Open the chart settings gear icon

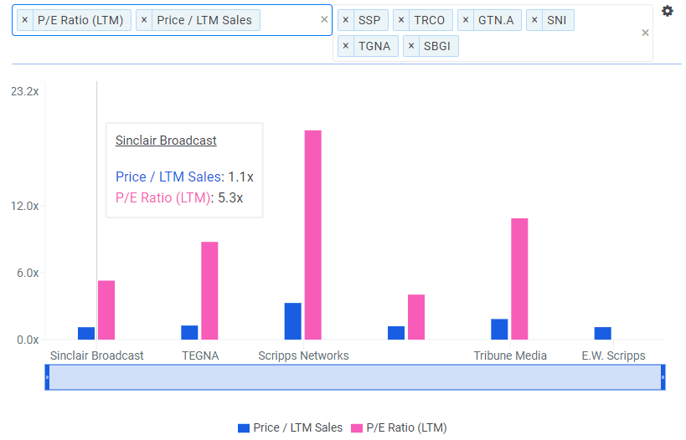click(667, 12)
